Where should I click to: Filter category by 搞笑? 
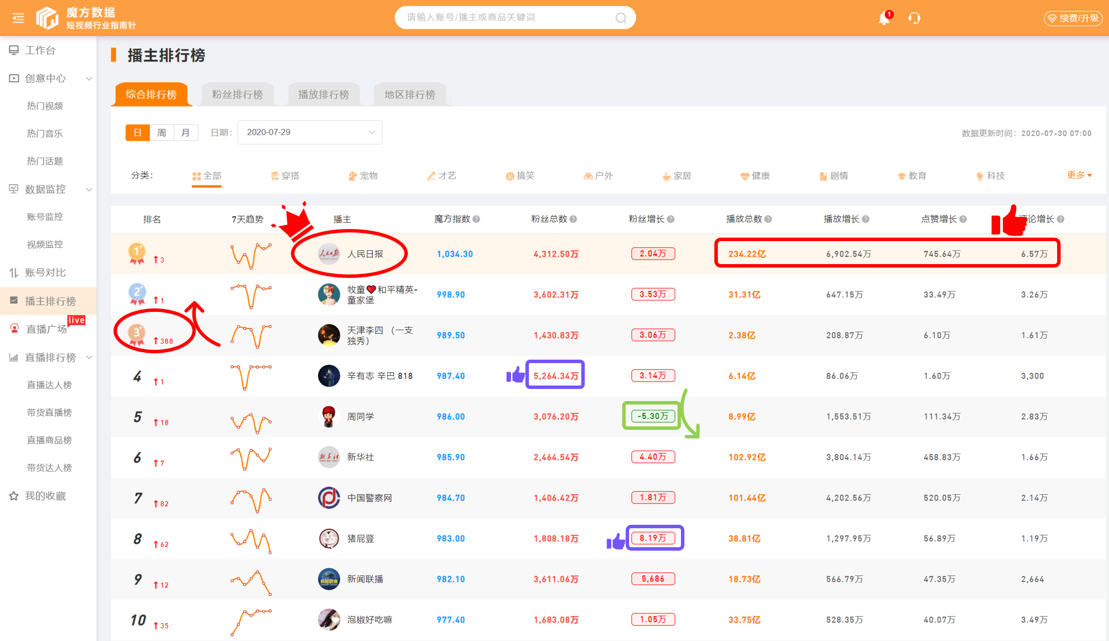tap(520, 176)
